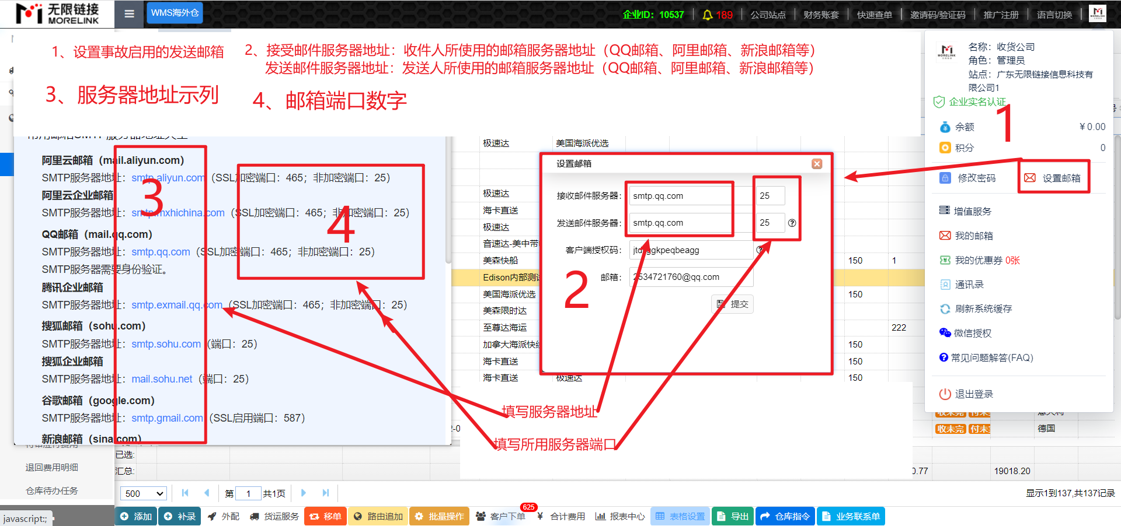The height and width of the screenshot is (526, 1121).
Task: Open 我的邮箱 in the account panel
Action: [x=966, y=236]
